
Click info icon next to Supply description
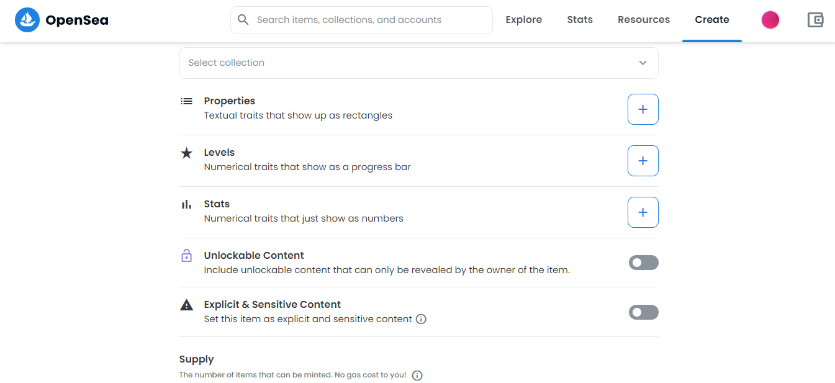click(x=417, y=375)
